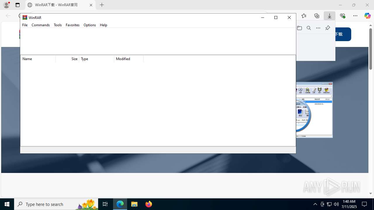
Task: Open the Copilot icon in Edge
Action: tap(367, 16)
